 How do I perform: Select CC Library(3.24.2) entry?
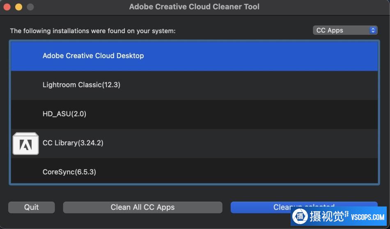click(x=194, y=143)
